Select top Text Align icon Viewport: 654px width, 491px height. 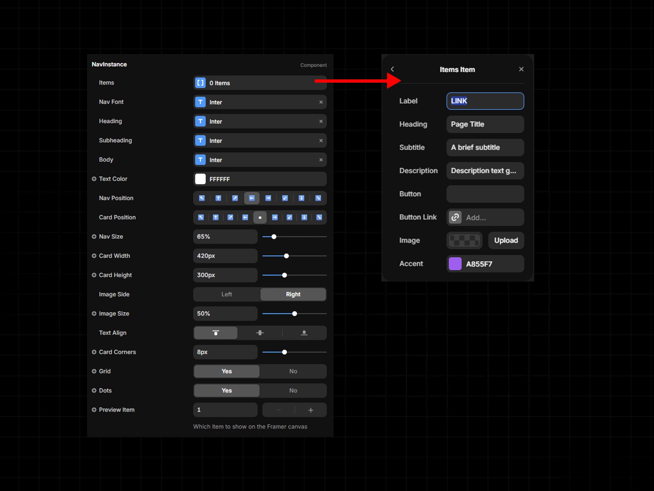coord(216,333)
